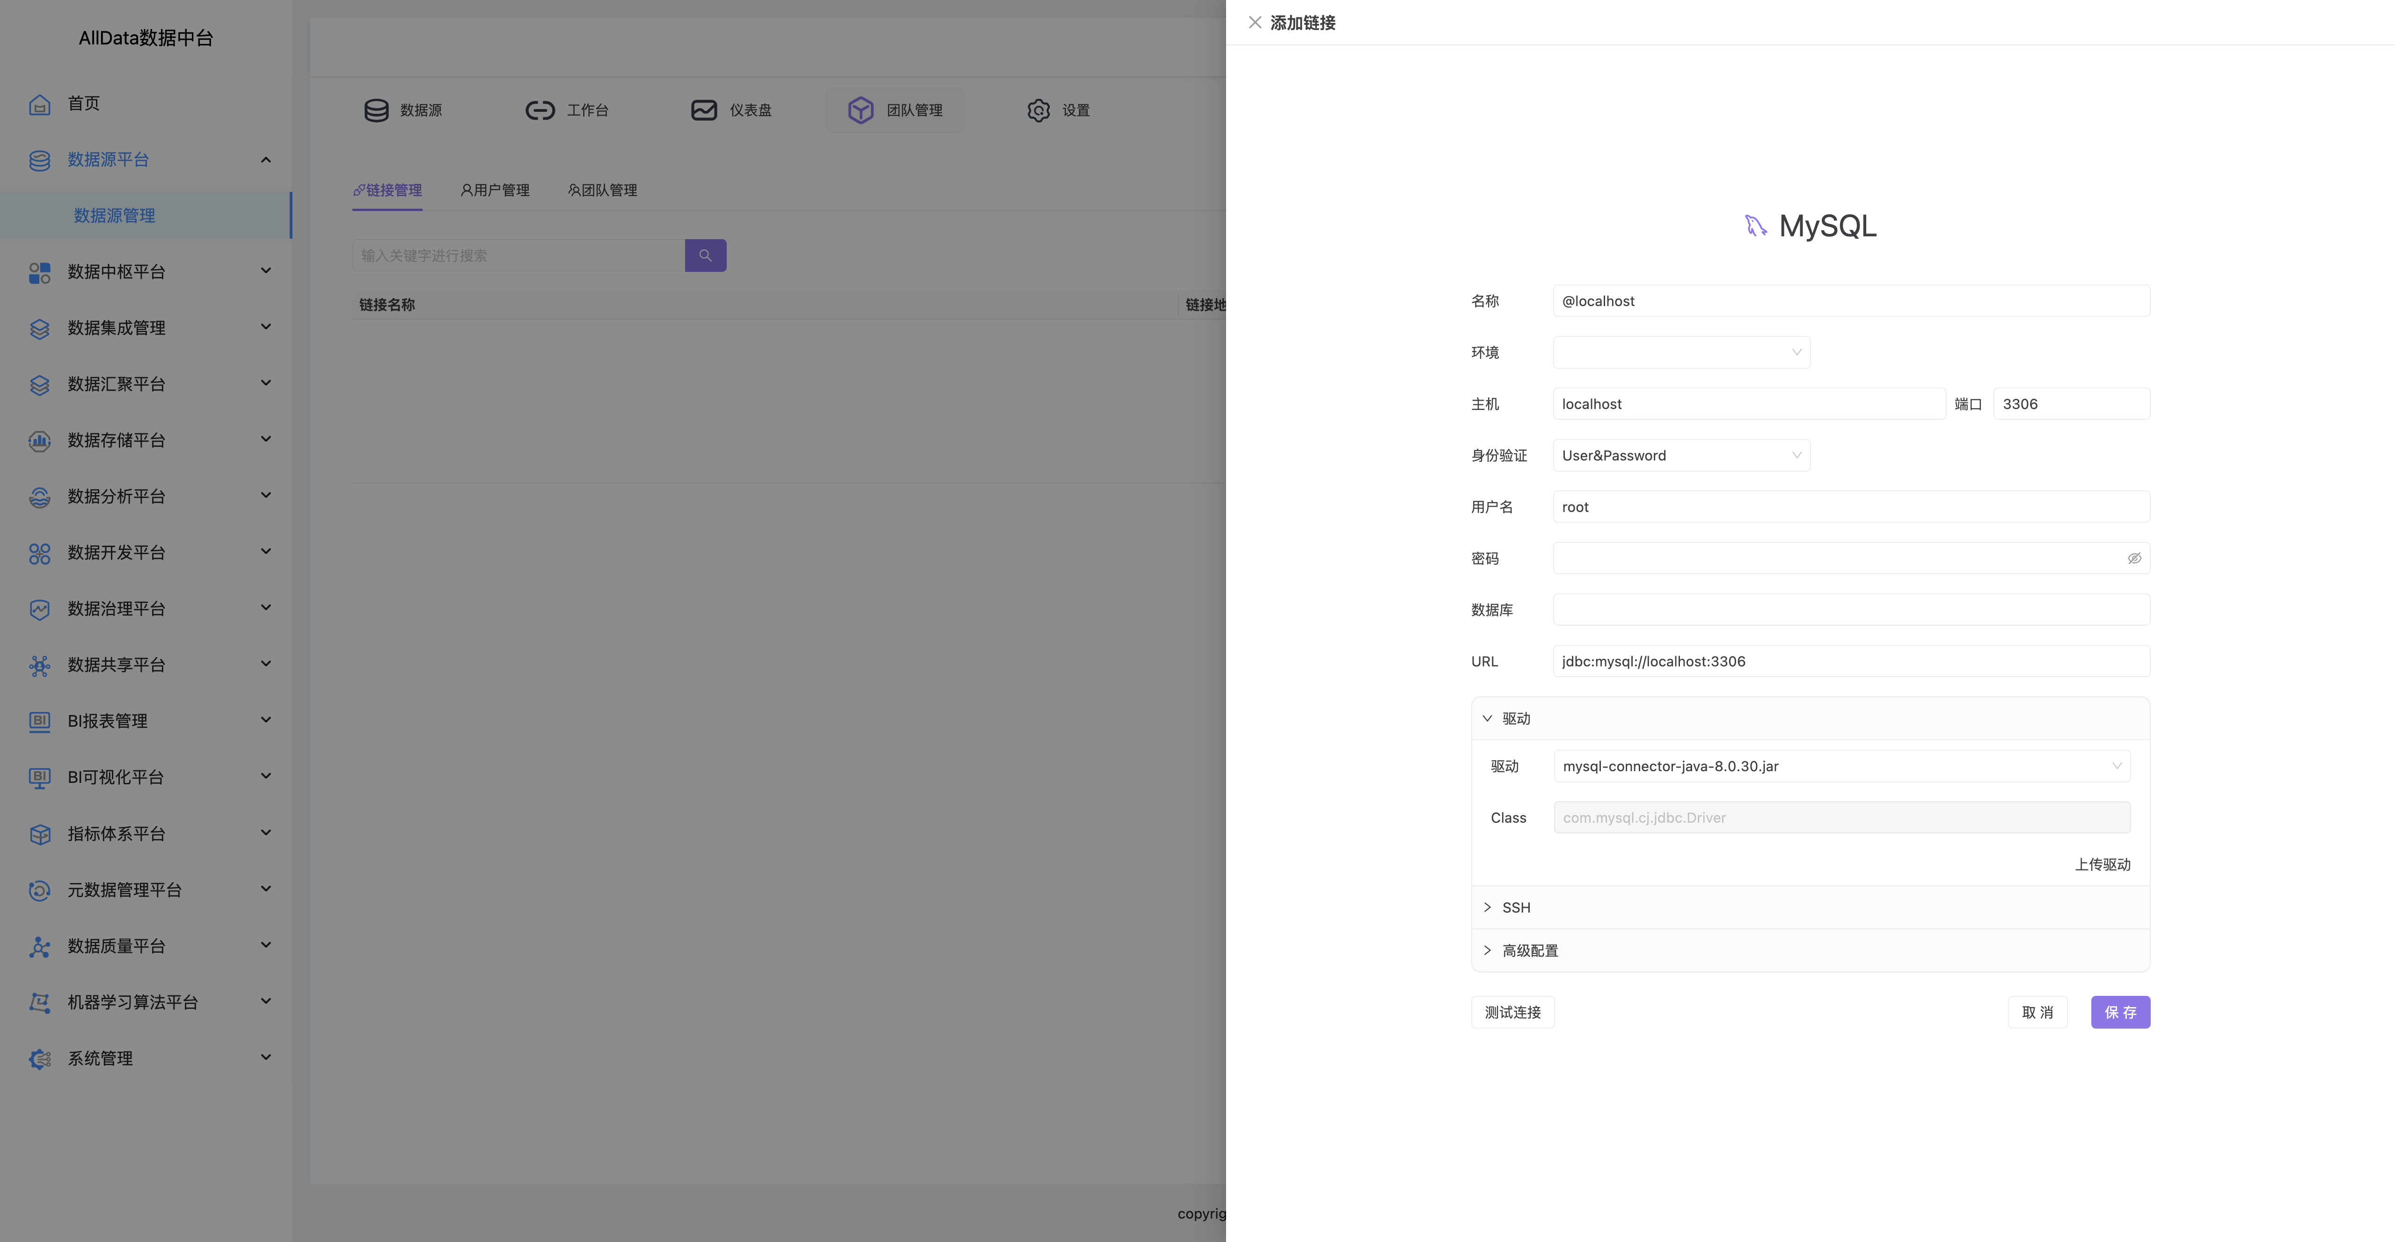The width and height of the screenshot is (2395, 1242).
Task: Click the 机器学习算法平台 icon
Action: (x=39, y=1002)
